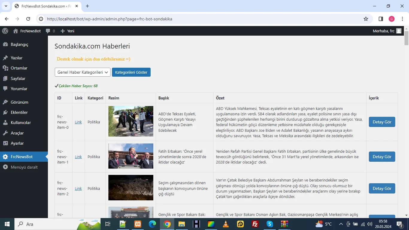
Task: Click the Yeni add-new item
Action: point(67,31)
